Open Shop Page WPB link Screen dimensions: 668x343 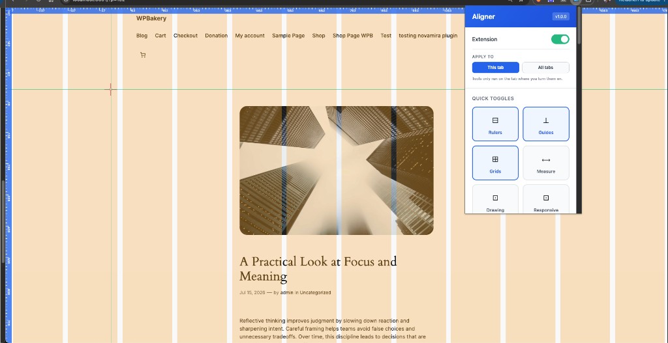352,36
